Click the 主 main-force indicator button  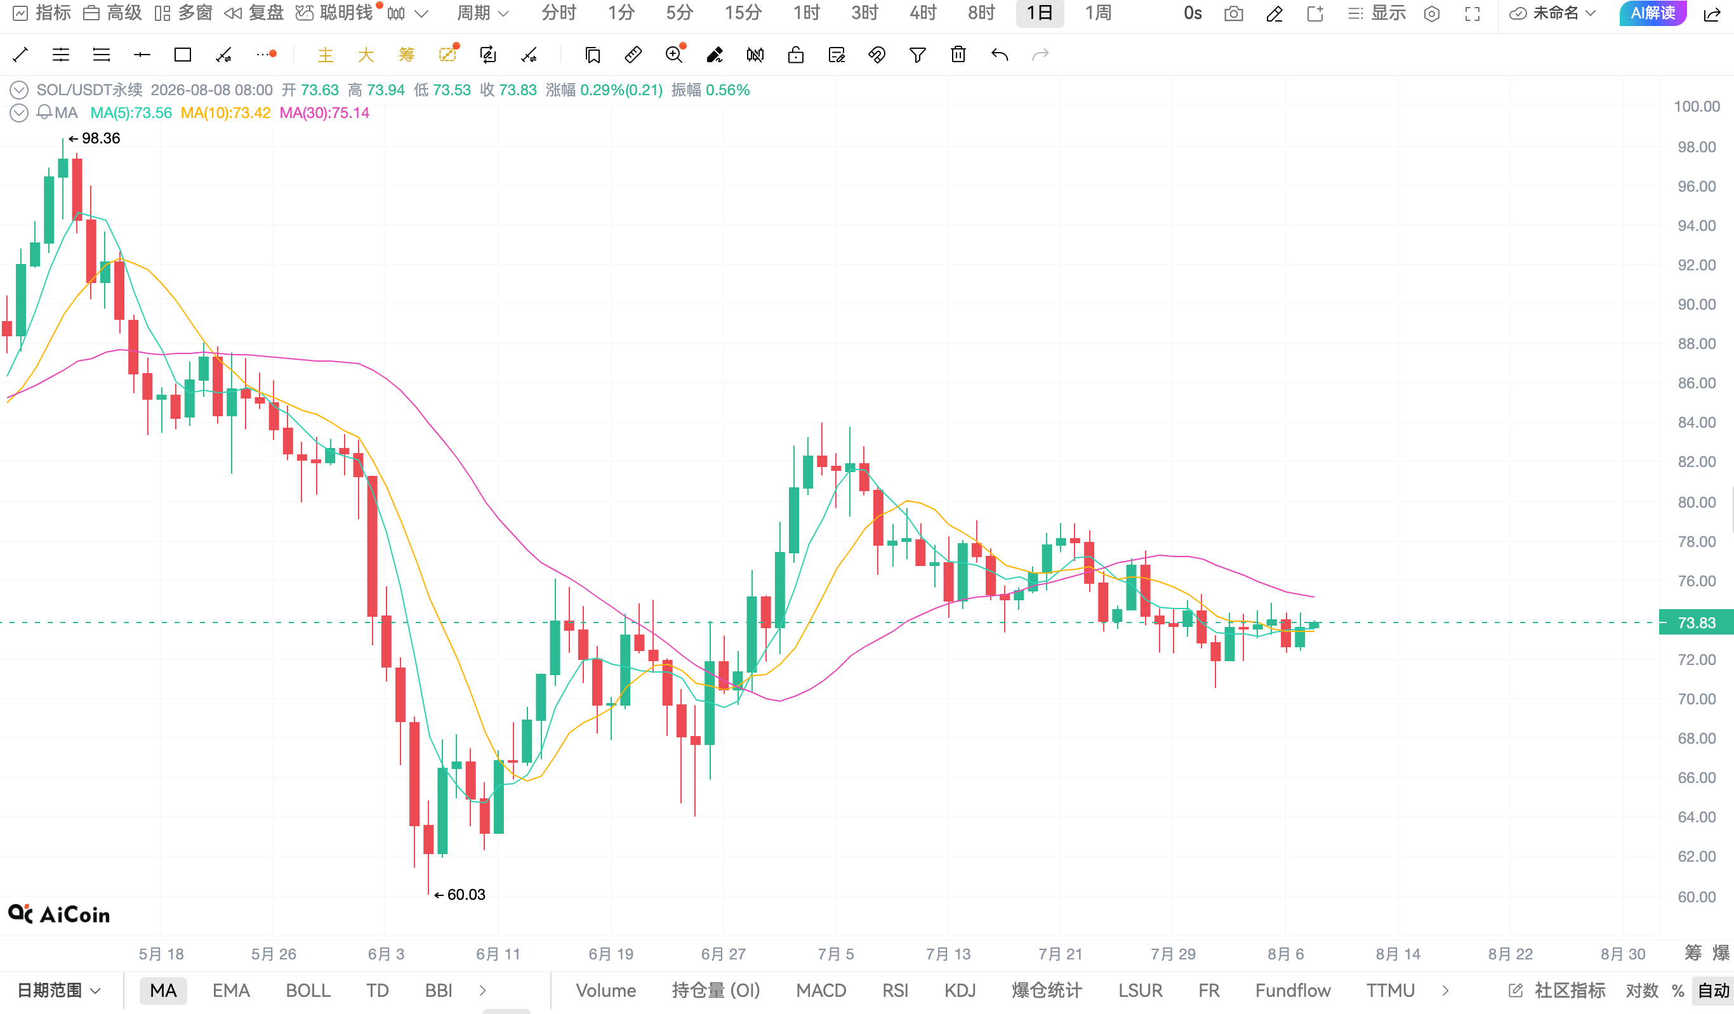(x=326, y=55)
